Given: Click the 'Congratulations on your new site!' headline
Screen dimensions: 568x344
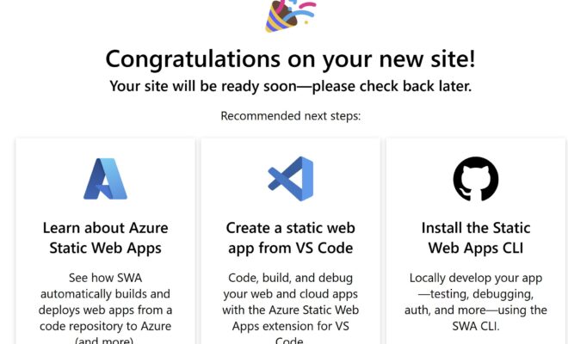Looking at the screenshot, I should 291,58.
